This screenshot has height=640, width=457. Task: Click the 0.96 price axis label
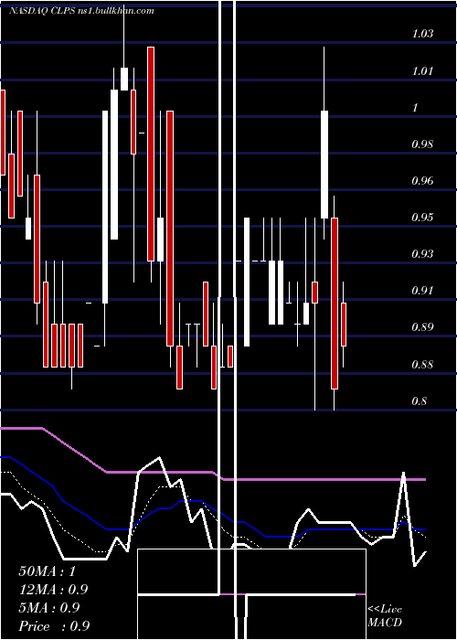[x=422, y=180]
